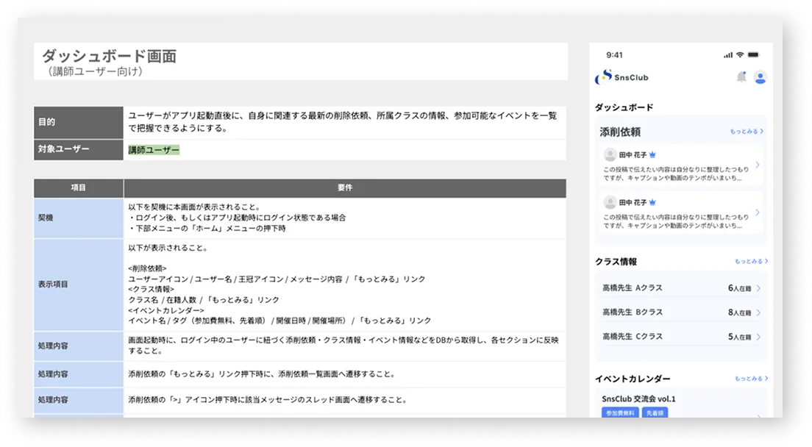Expand the first 添削依頼 message via its chevron
This screenshot has height=447, width=812.
click(x=759, y=165)
